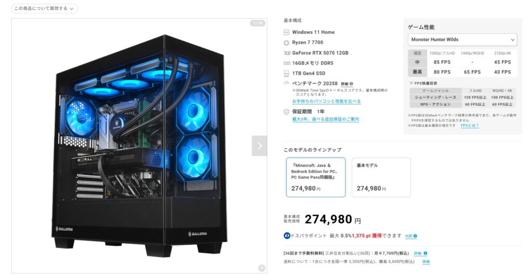Select the Minecraft bundle edition lineup option

[315, 177]
